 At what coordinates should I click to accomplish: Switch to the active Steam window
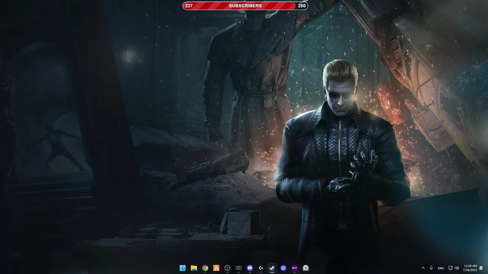[x=272, y=268]
